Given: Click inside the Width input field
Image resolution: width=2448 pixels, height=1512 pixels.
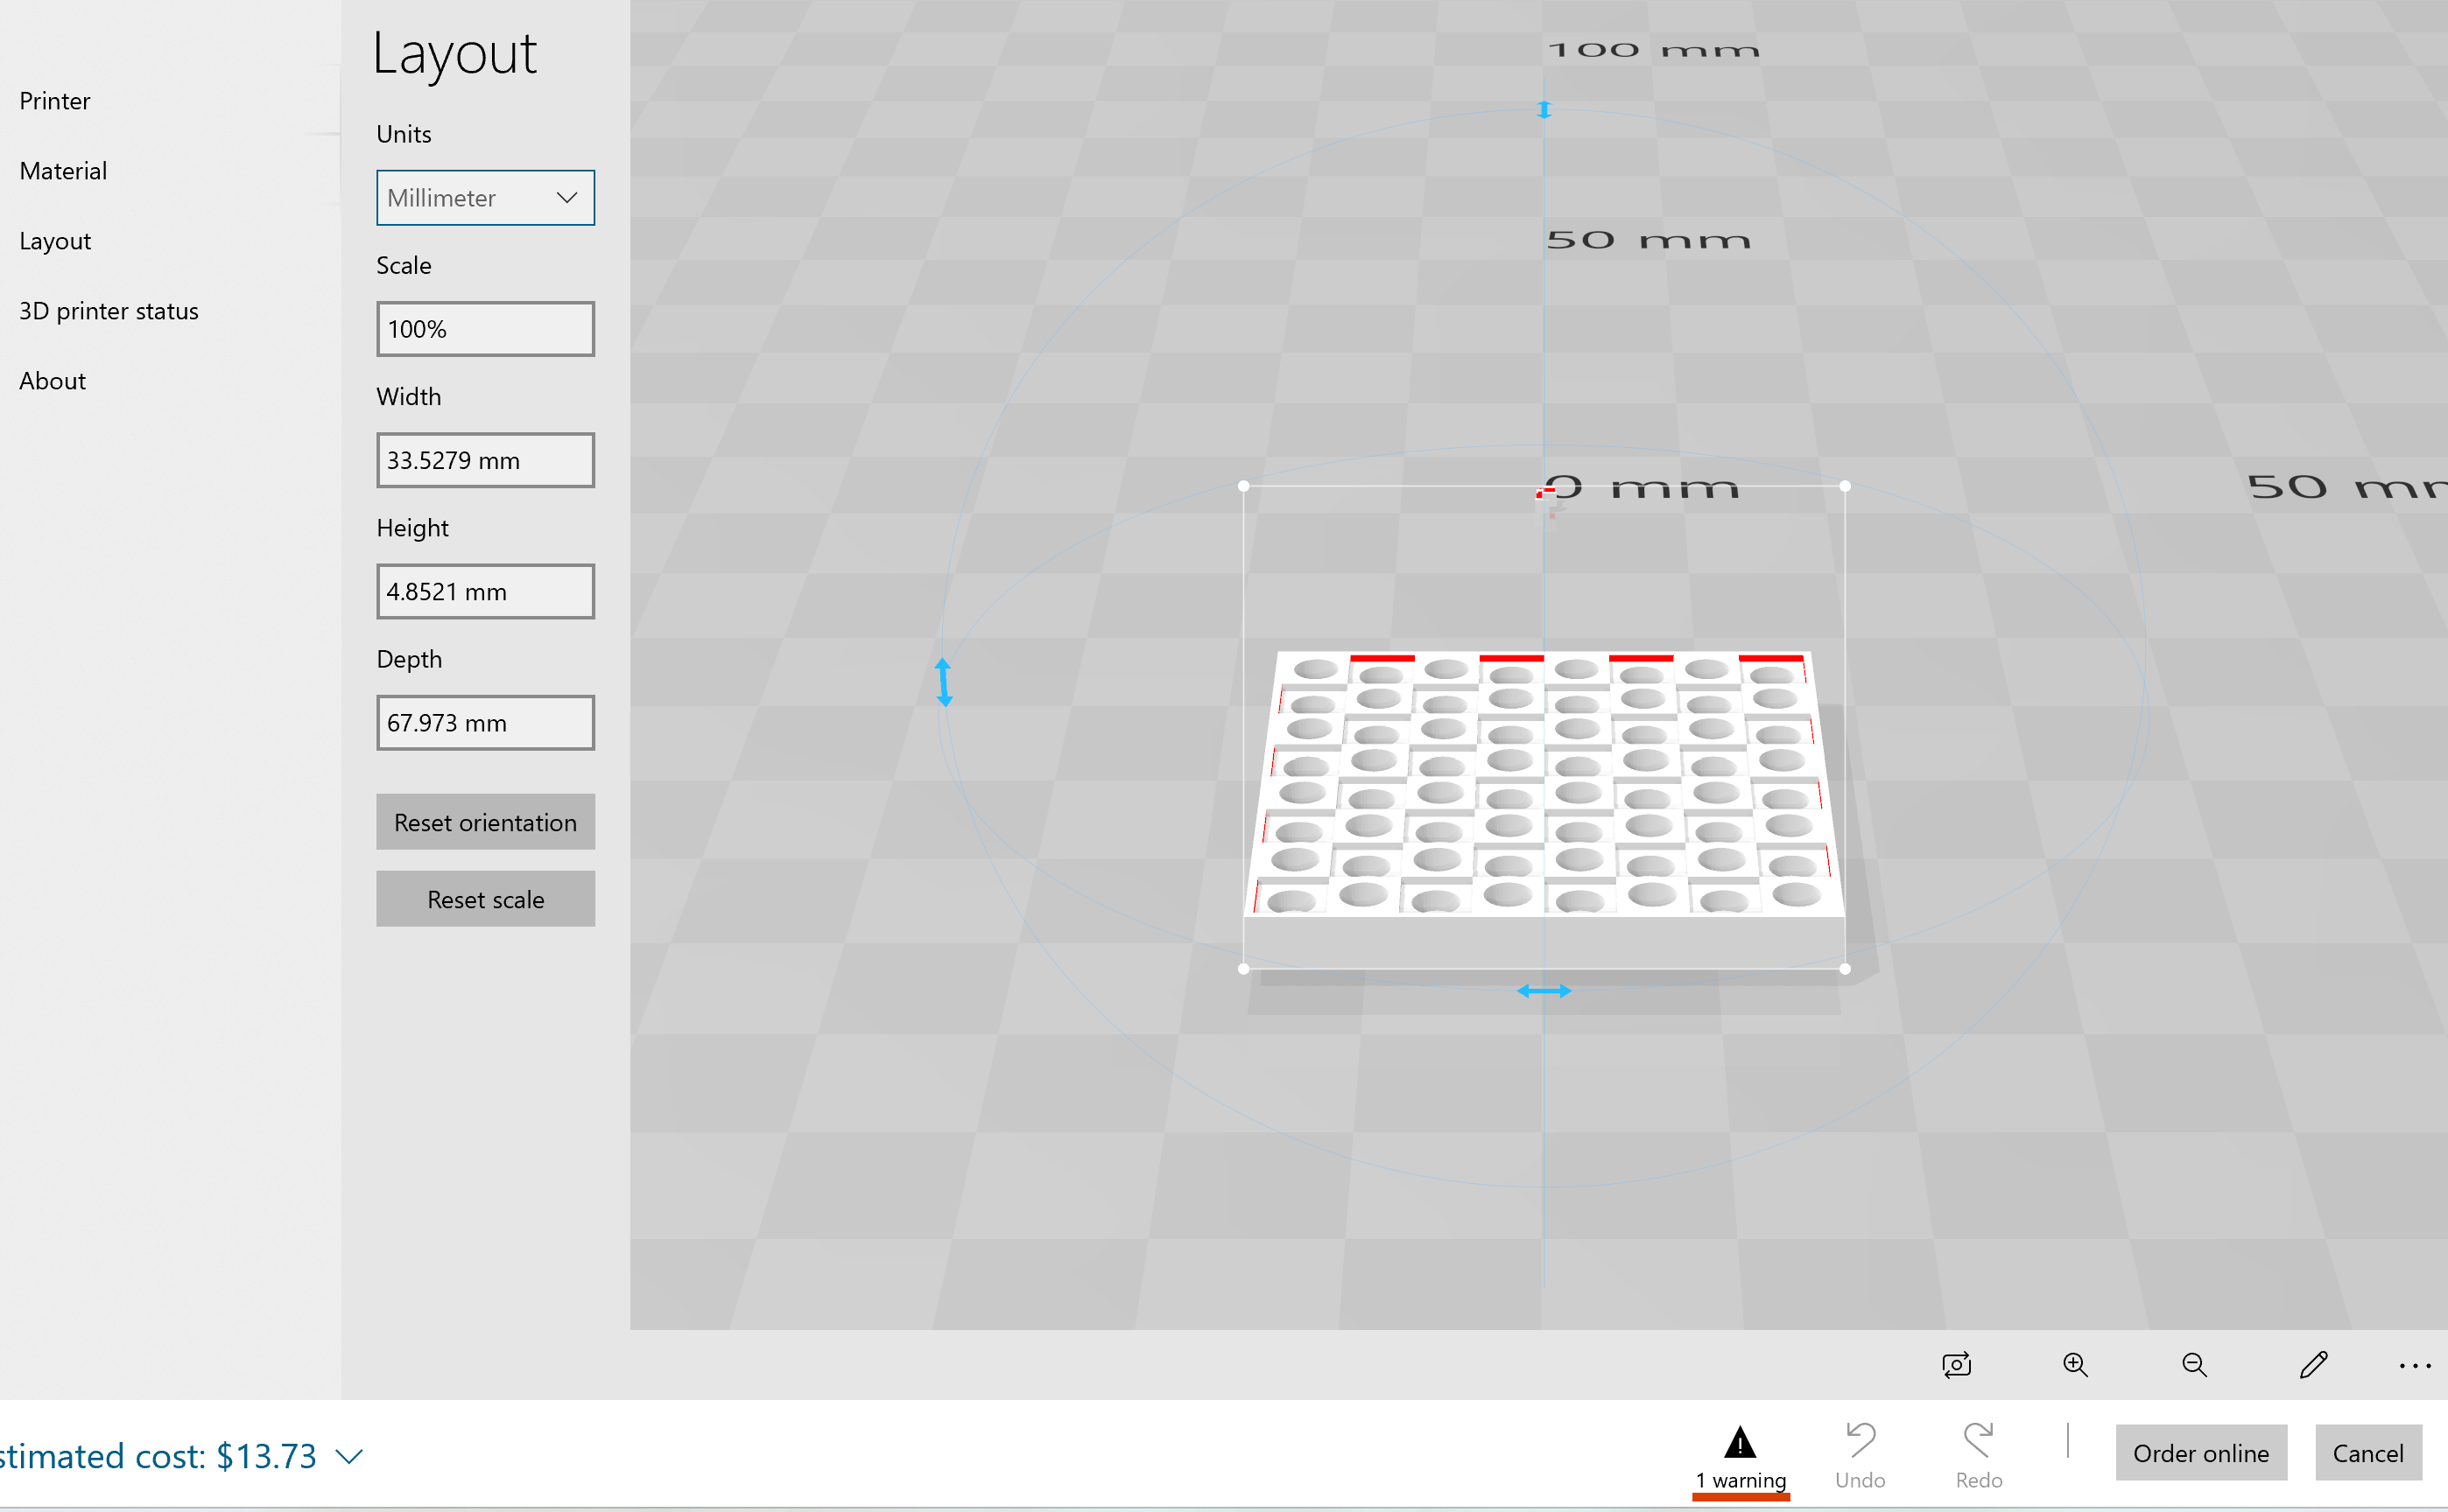Looking at the screenshot, I should (485, 460).
